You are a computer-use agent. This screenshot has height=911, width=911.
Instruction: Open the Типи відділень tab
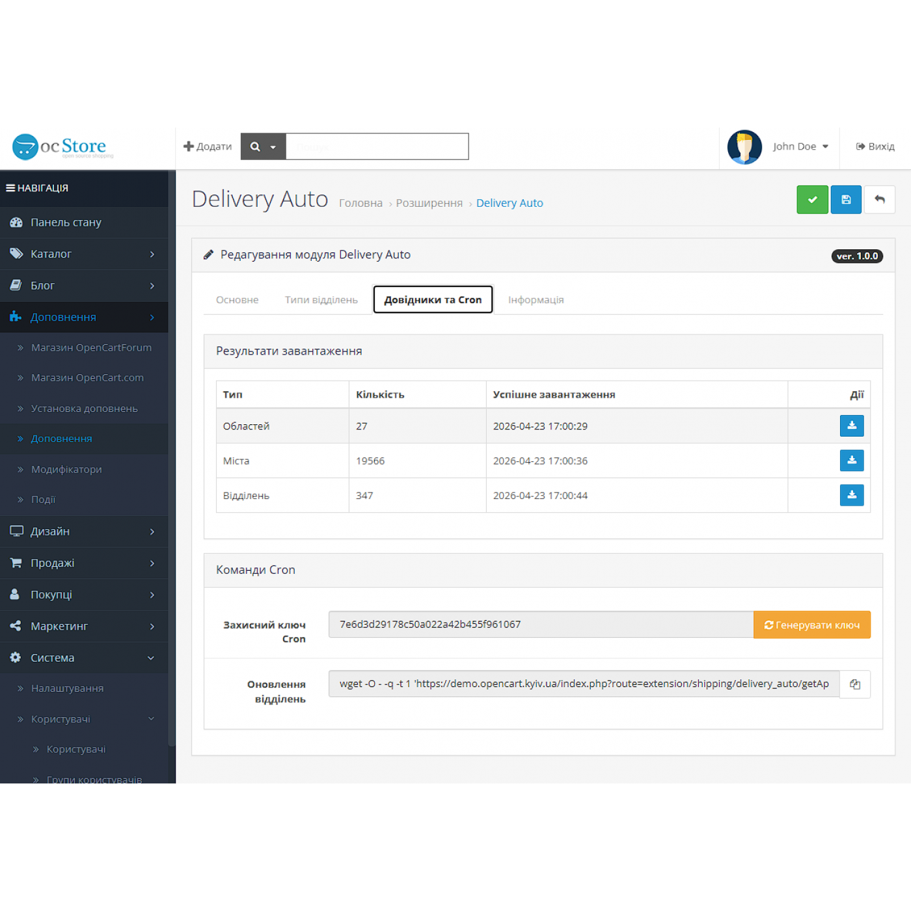pos(321,300)
